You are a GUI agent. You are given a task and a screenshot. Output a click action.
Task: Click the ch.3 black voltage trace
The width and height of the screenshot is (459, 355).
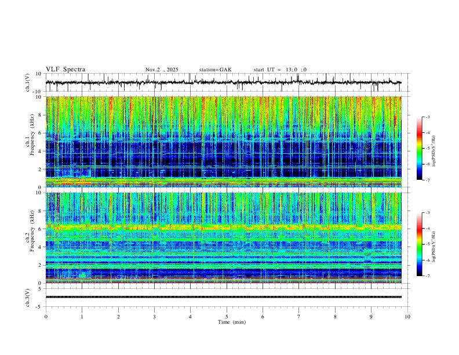[223, 297]
